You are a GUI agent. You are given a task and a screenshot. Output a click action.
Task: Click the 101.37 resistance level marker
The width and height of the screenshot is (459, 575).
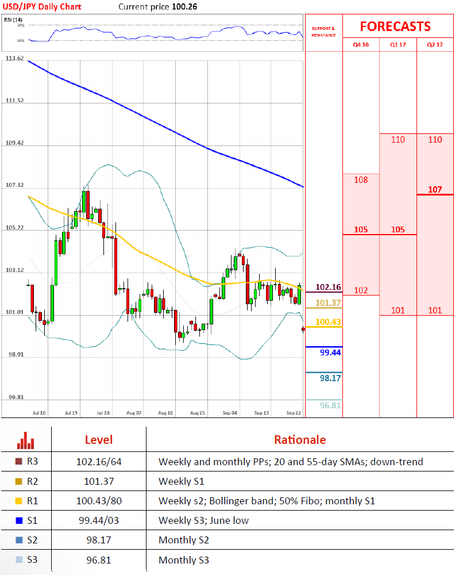click(328, 303)
